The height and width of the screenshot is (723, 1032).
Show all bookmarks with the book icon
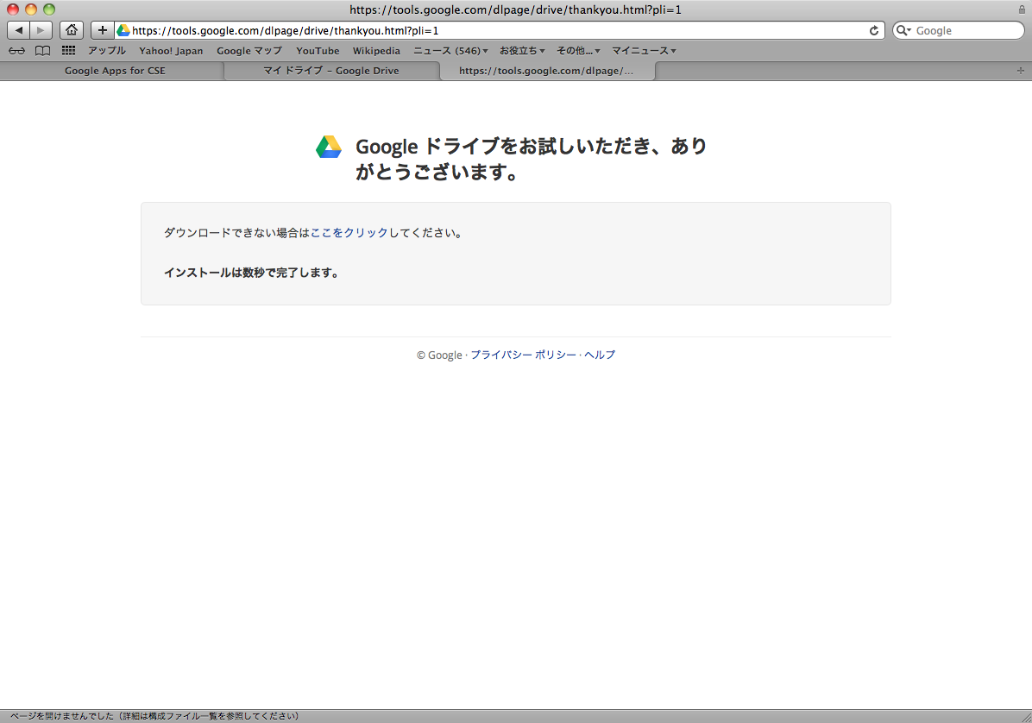click(42, 51)
